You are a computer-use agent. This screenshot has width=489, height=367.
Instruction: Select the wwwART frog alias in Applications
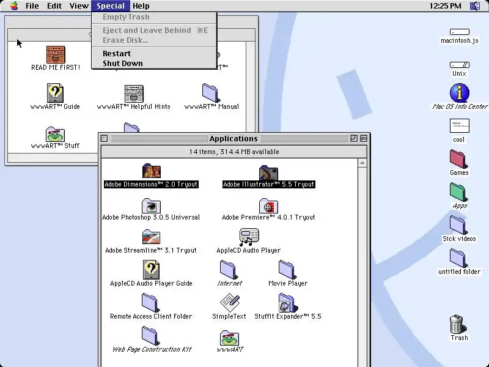[230, 338]
